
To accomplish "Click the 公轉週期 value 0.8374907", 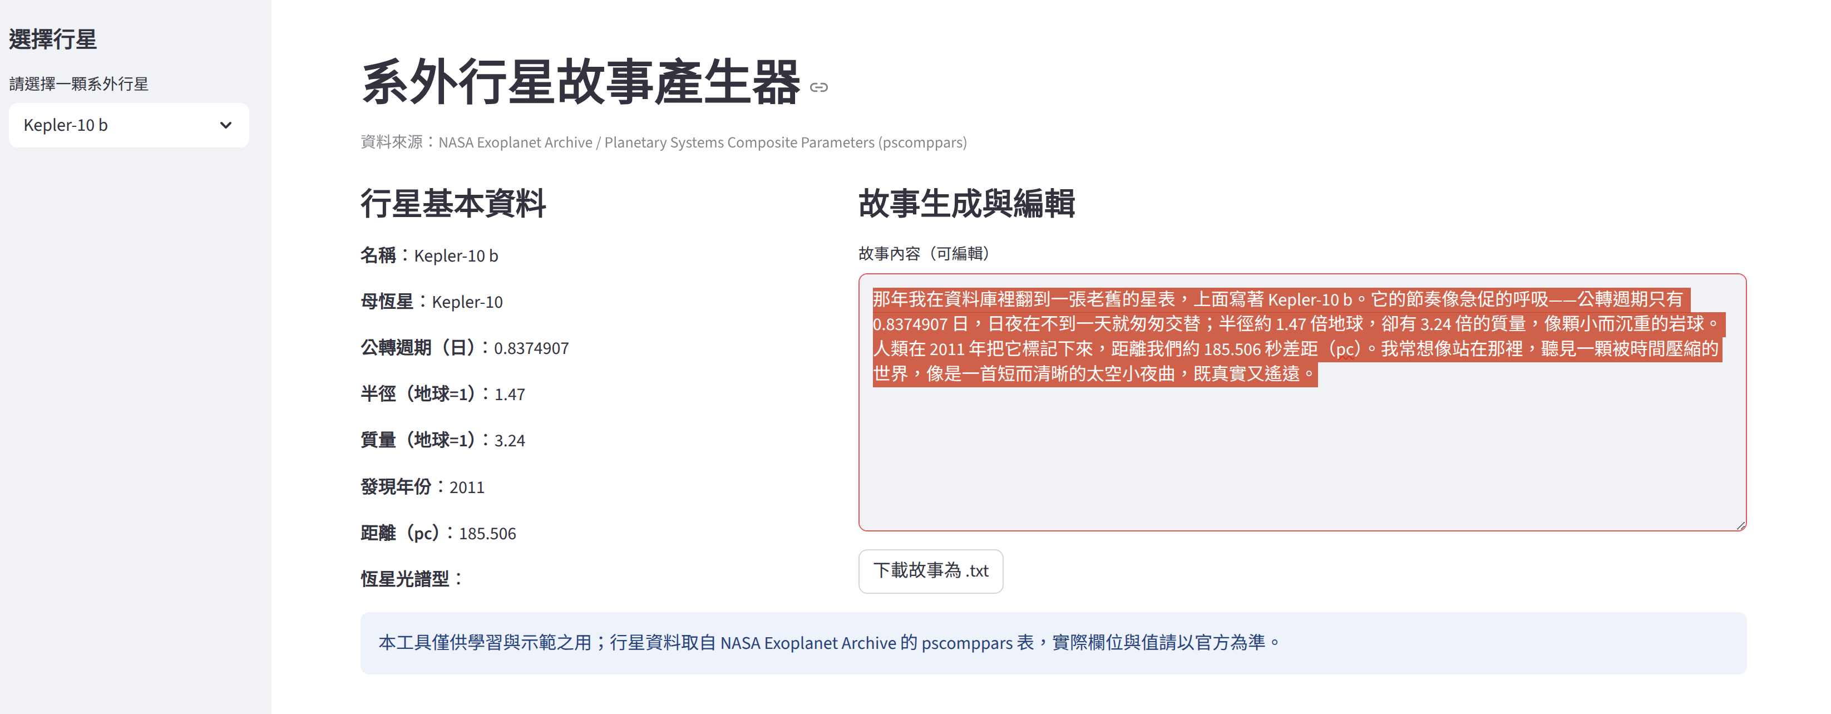I will tap(531, 348).
